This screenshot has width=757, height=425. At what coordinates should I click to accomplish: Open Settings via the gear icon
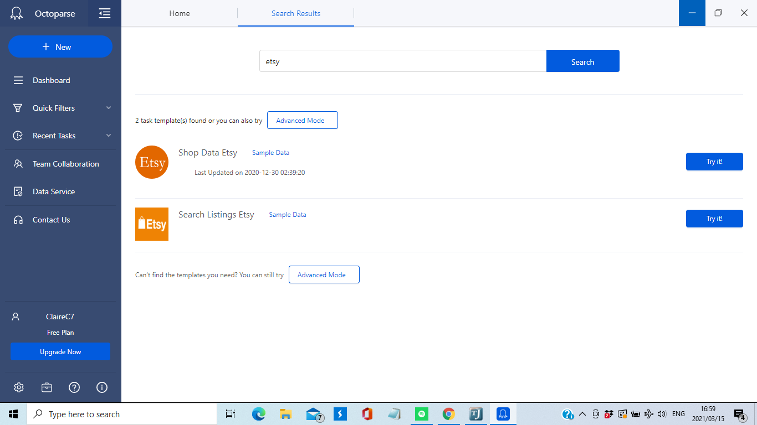coord(19,387)
